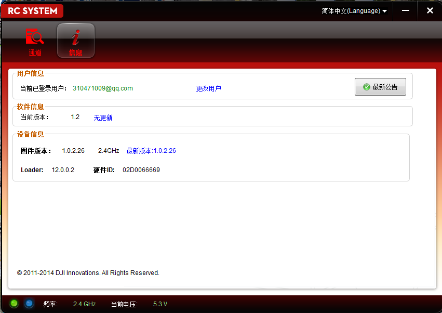Click the 当前电压 label in status bar
Viewport: 442px width, 313px height.
tap(124, 304)
